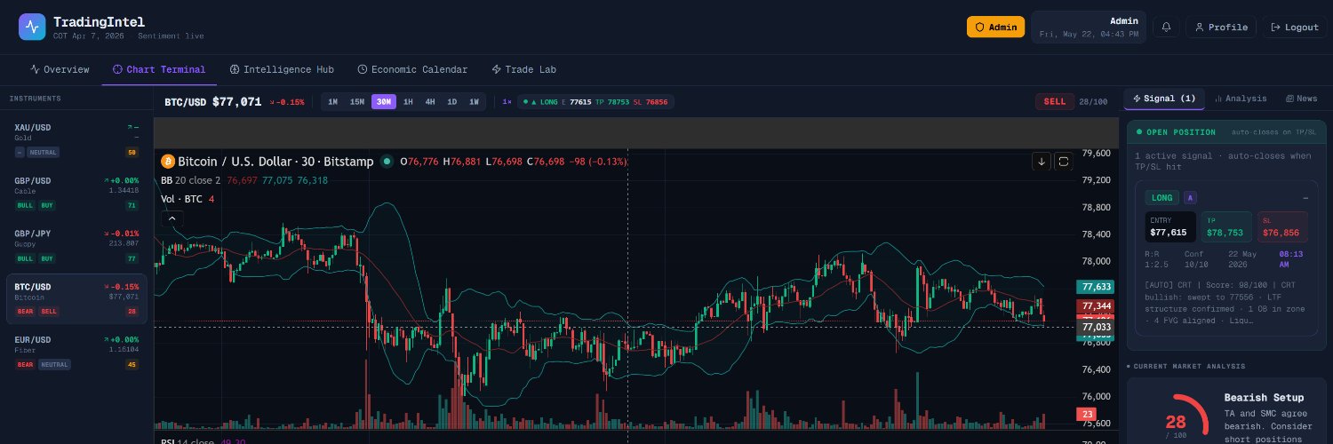Collapse the position card with the minus icon
Viewport: 1333px width, 444px height.
pyautogui.click(x=1305, y=198)
